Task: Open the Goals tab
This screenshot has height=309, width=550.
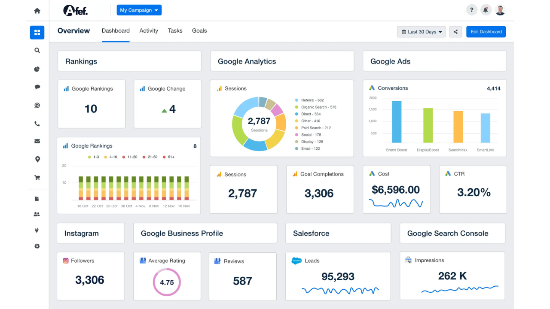Action: point(199,30)
